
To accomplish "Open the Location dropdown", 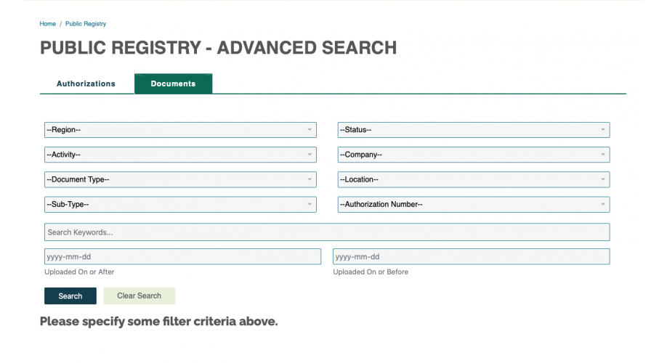I will 474,179.
